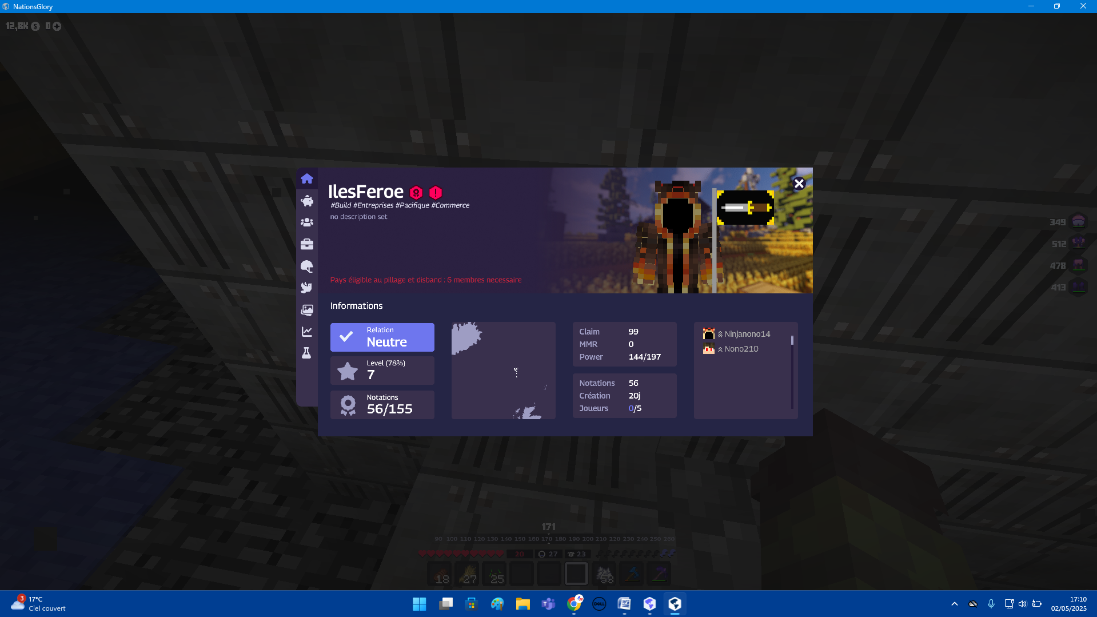Click the sword flag of IlesFeroe
Screen dimensions: 1097x617
(x=745, y=208)
